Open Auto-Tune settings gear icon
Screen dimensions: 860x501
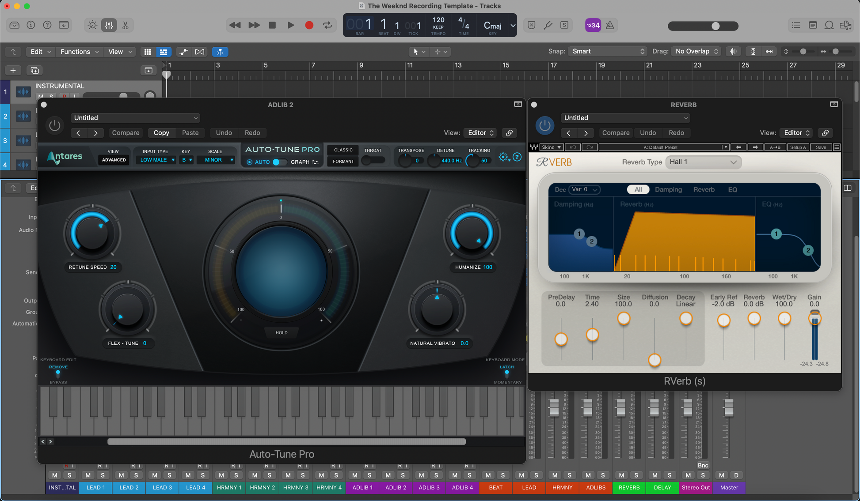click(503, 157)
